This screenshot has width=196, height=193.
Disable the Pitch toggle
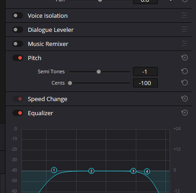pyautogui.click(x=18, y=58)
